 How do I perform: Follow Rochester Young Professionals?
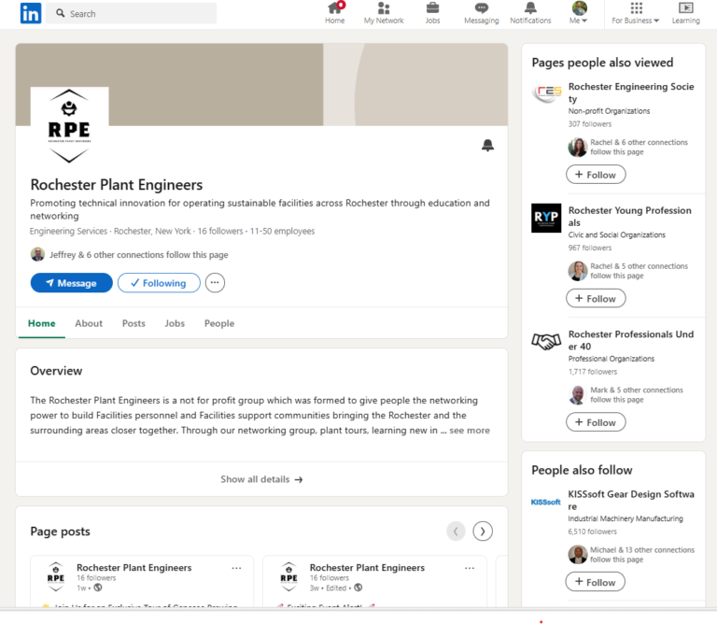(596, 298)
